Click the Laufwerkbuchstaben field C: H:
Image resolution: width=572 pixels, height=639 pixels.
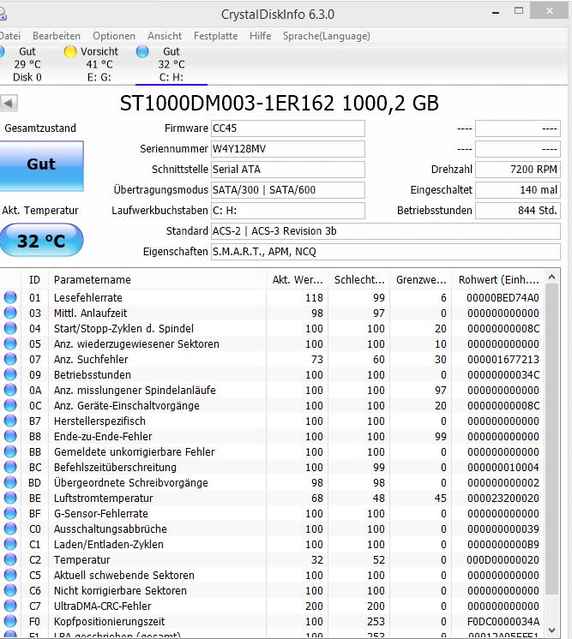pyautogui.click(x=287, y=211)
